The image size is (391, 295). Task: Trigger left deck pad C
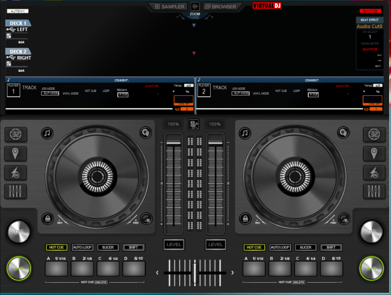point(108,269)
